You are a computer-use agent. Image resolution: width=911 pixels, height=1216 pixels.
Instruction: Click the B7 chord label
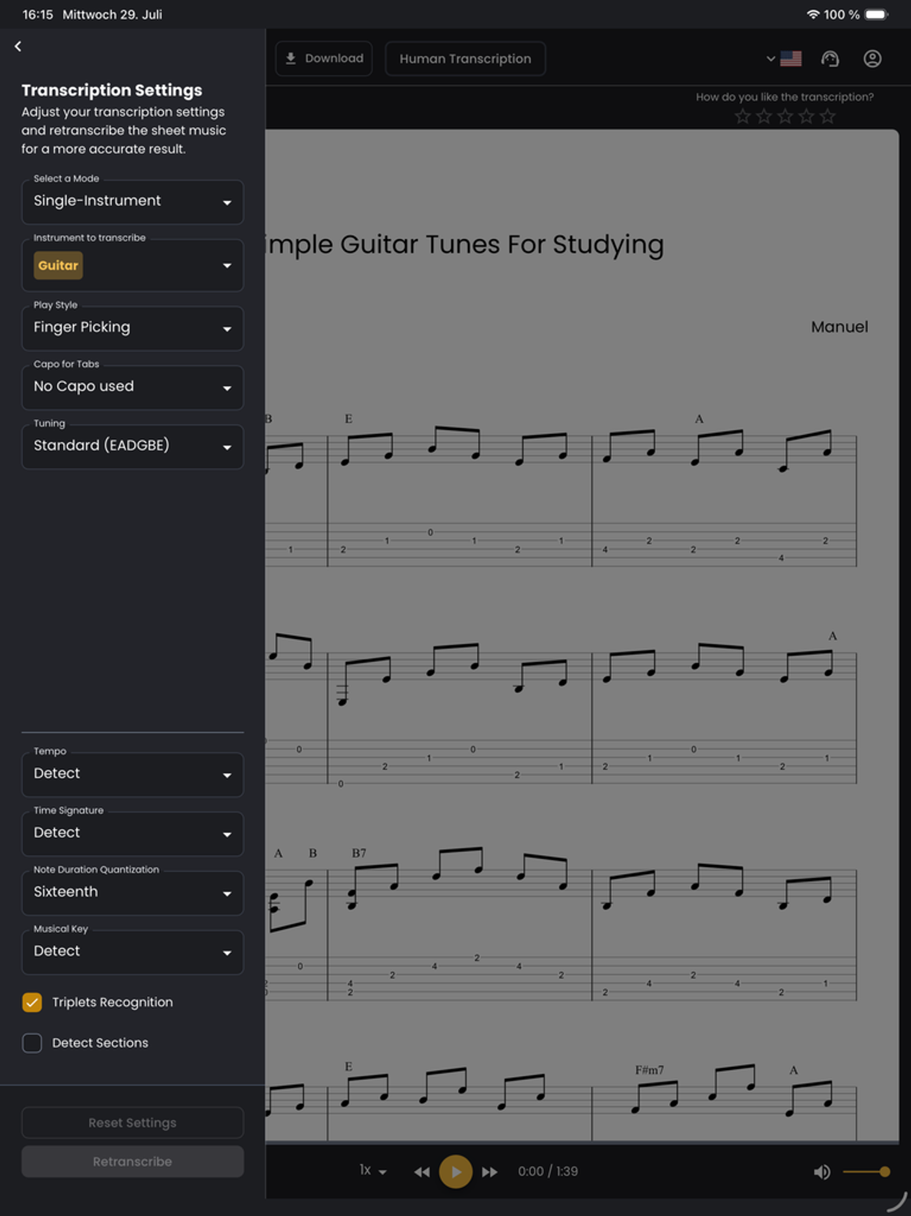point(359,853)
